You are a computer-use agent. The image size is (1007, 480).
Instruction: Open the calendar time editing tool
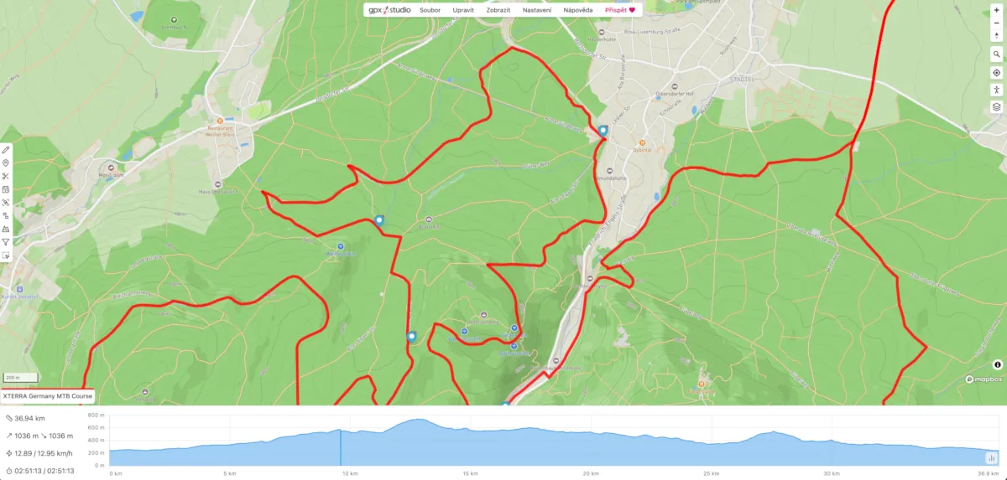6,189
